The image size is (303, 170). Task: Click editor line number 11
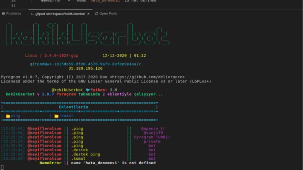[13, 6]
